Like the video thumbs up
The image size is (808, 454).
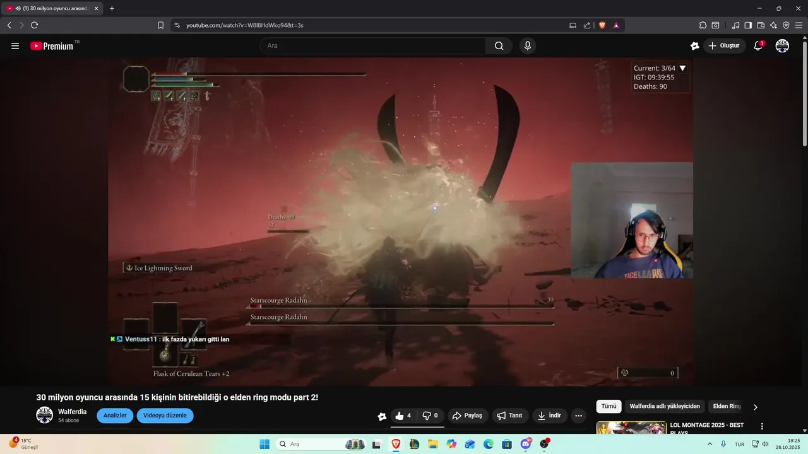tap(403, 416)
